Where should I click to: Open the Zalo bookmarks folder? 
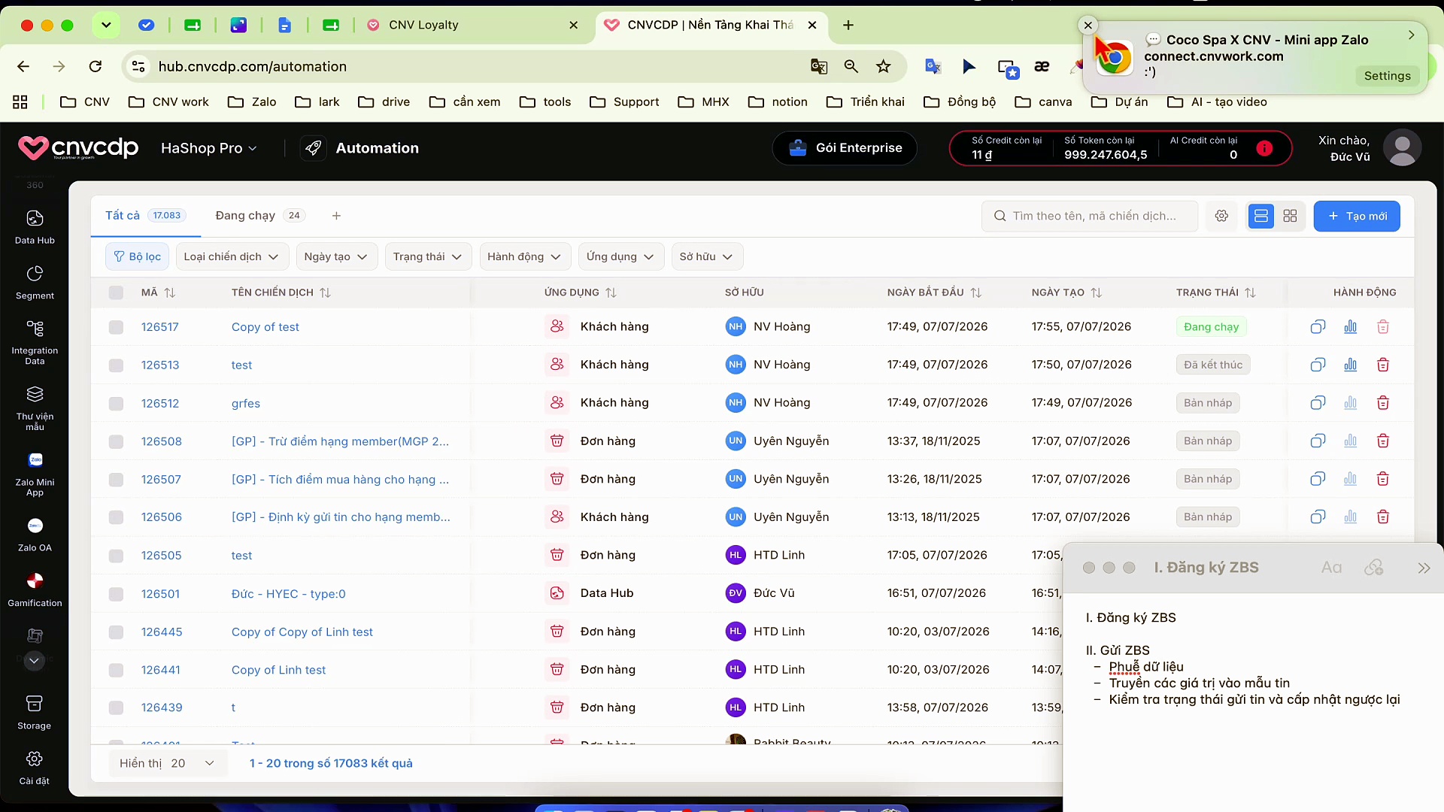click(252, 101)
